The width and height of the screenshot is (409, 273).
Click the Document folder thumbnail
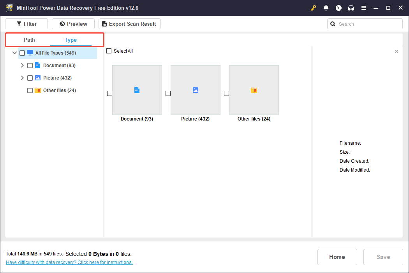137,90
